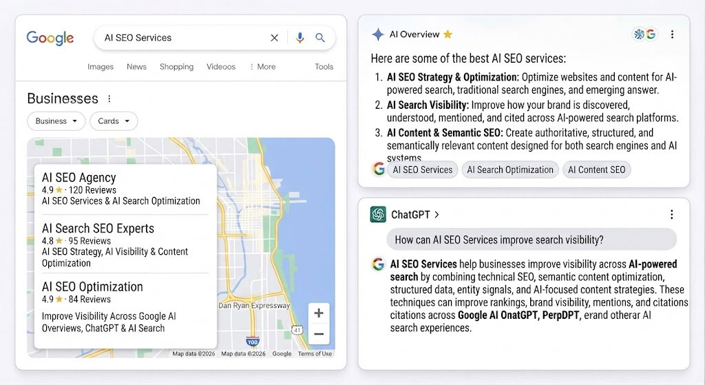Open the AI Search SEO Experts listing

coord(98,229)
